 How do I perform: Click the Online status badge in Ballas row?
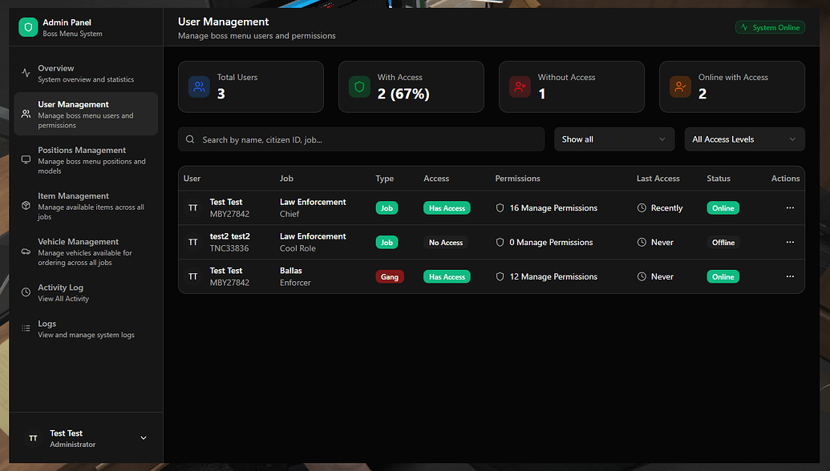723,276
